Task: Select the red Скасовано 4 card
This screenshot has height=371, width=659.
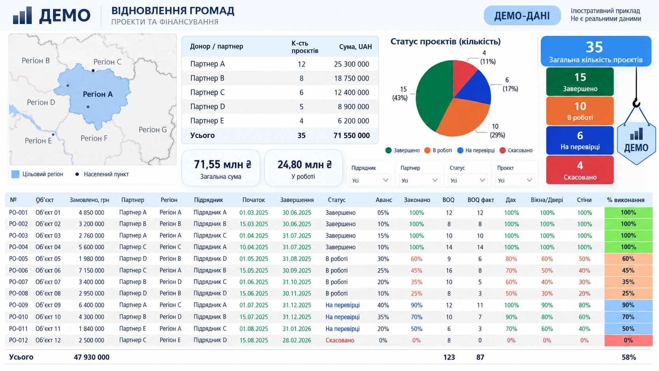Action: [580, 170]
